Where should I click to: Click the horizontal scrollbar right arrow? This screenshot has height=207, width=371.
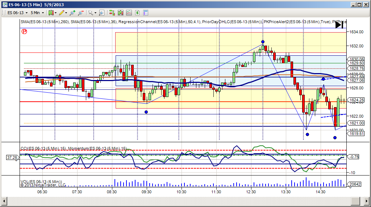point(366,201)
